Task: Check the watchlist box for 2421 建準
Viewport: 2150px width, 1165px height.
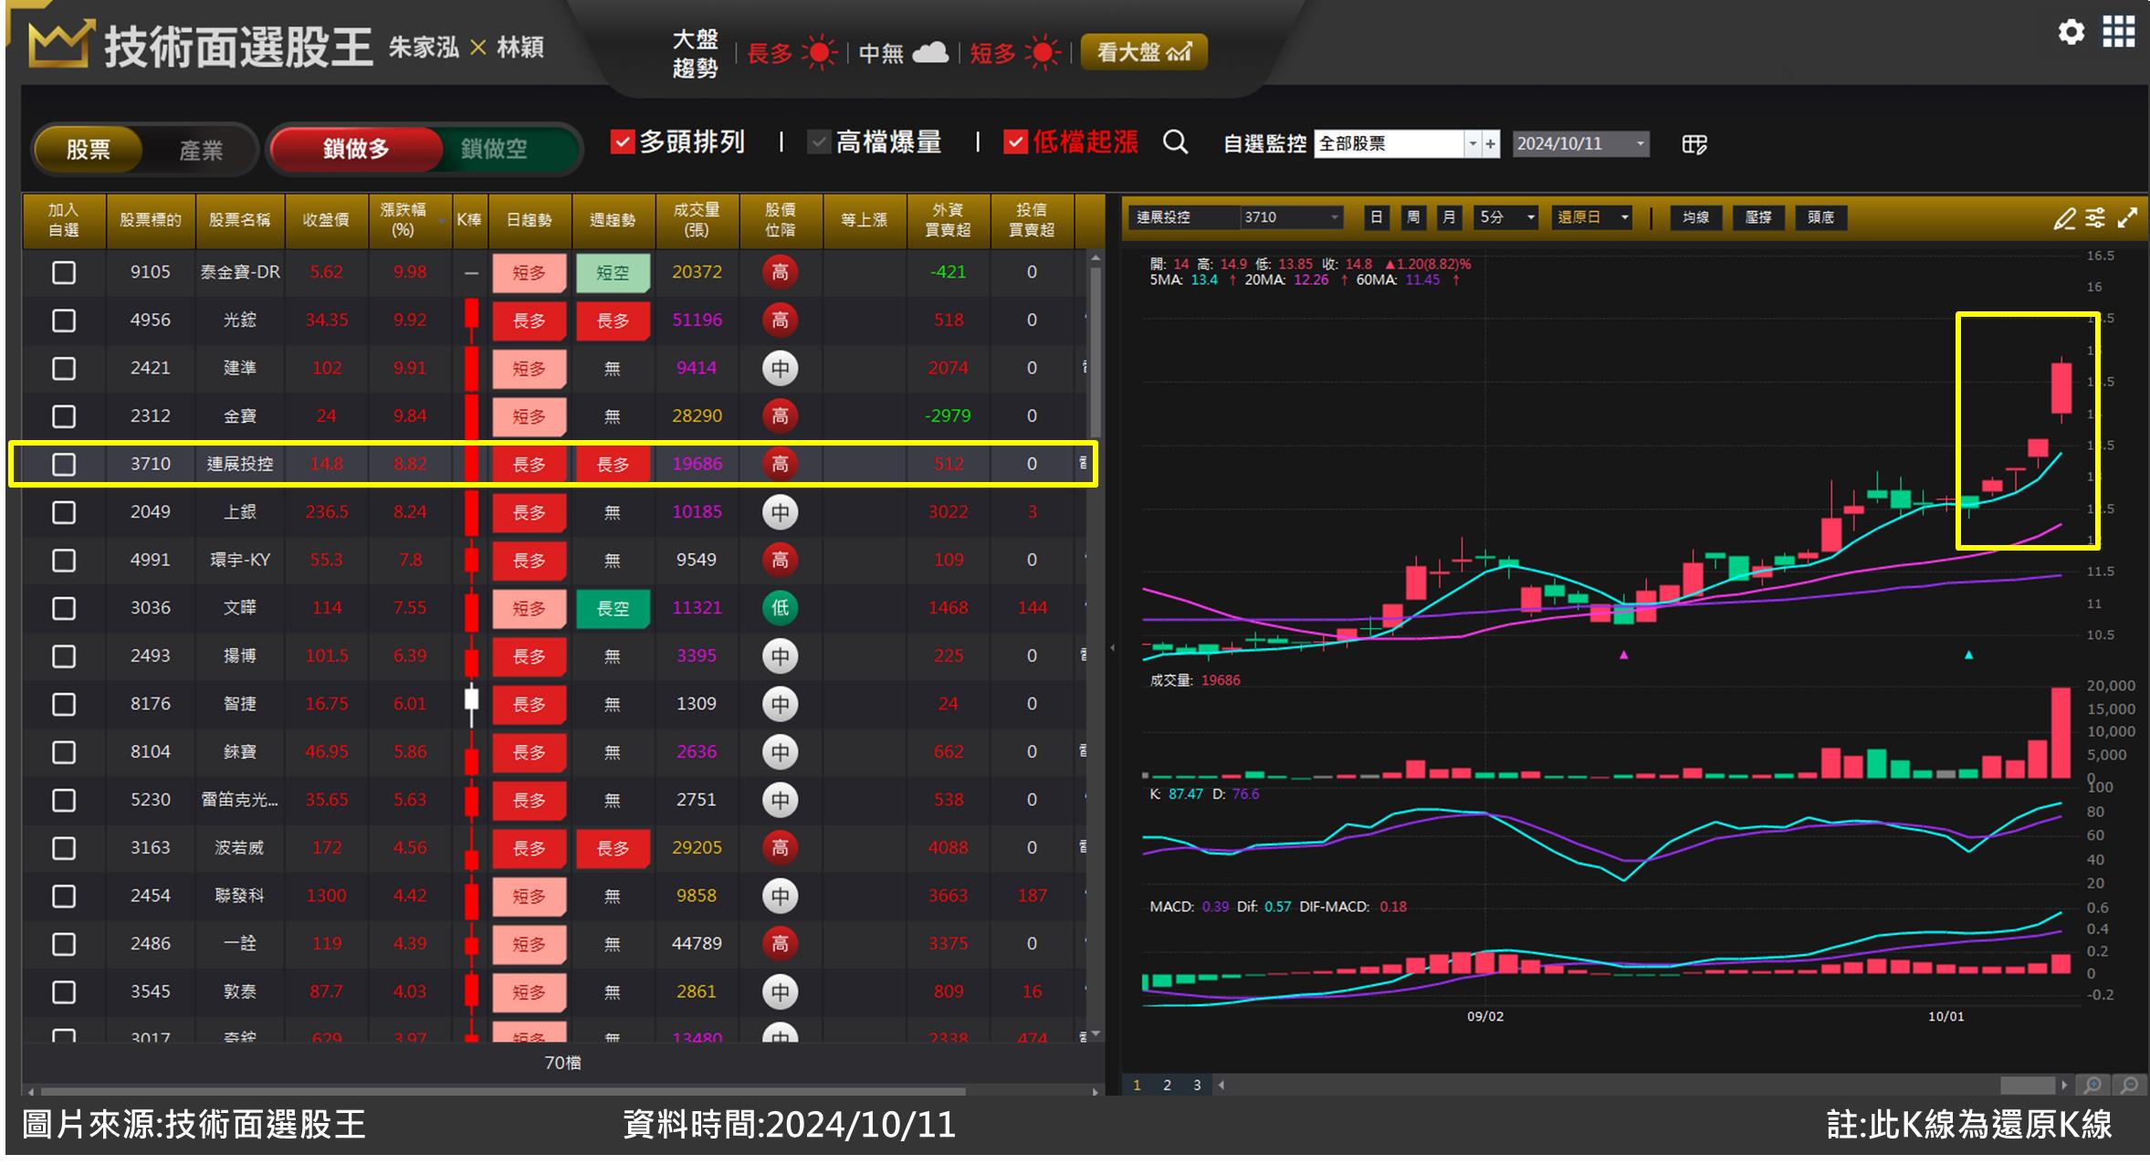Action: [64, 368]
